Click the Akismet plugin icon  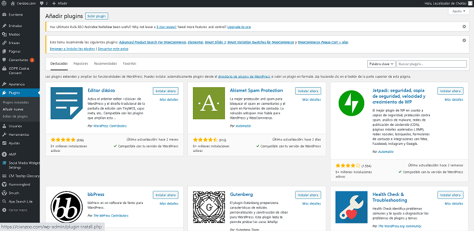click(209, 103)
